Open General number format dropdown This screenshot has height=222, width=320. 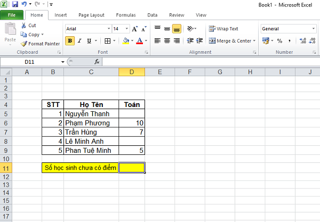pos(314,29)
